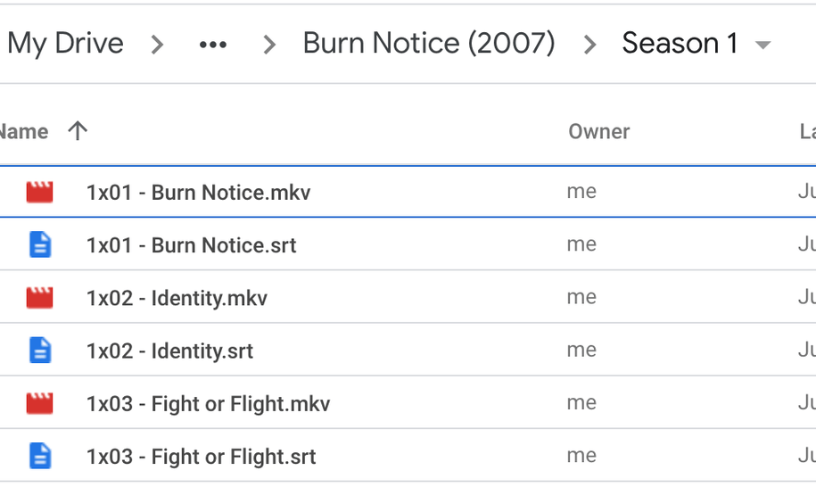Click the document icon for 1x03 Fight or Flight.srt

tap(40, 457)
